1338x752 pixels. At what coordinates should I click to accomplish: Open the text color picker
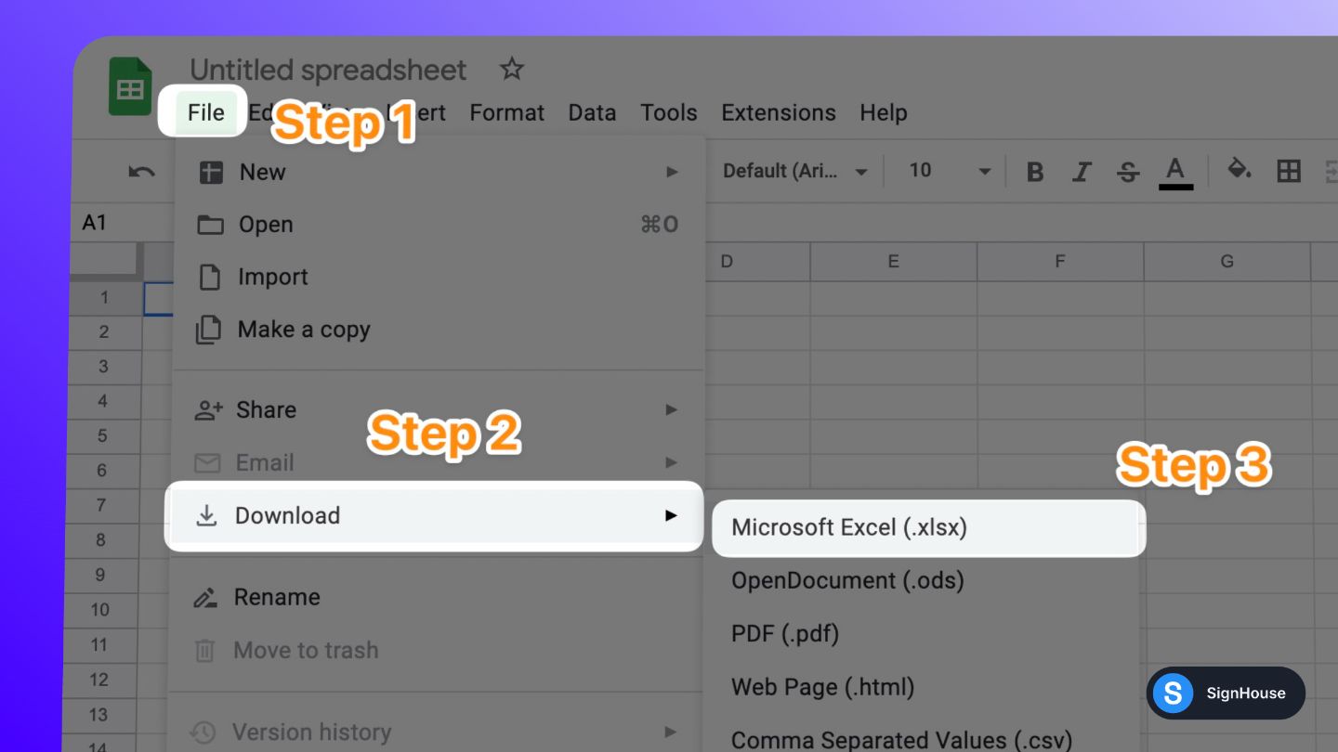(x=1174, y=171)
